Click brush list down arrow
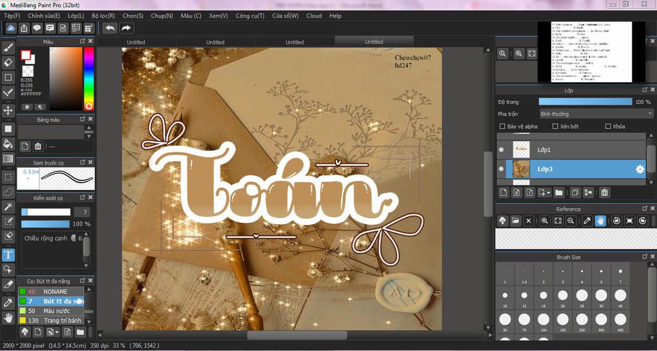 click(x=87, y=321)
